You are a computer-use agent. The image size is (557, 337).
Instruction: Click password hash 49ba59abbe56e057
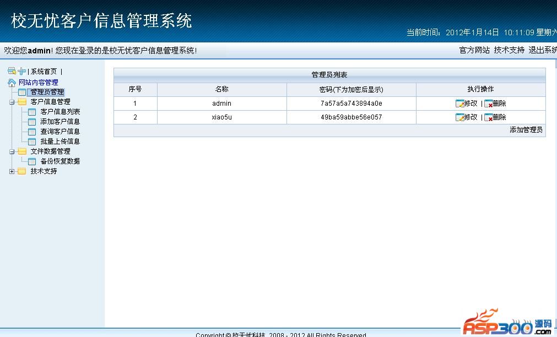click(x=351, y=117)
